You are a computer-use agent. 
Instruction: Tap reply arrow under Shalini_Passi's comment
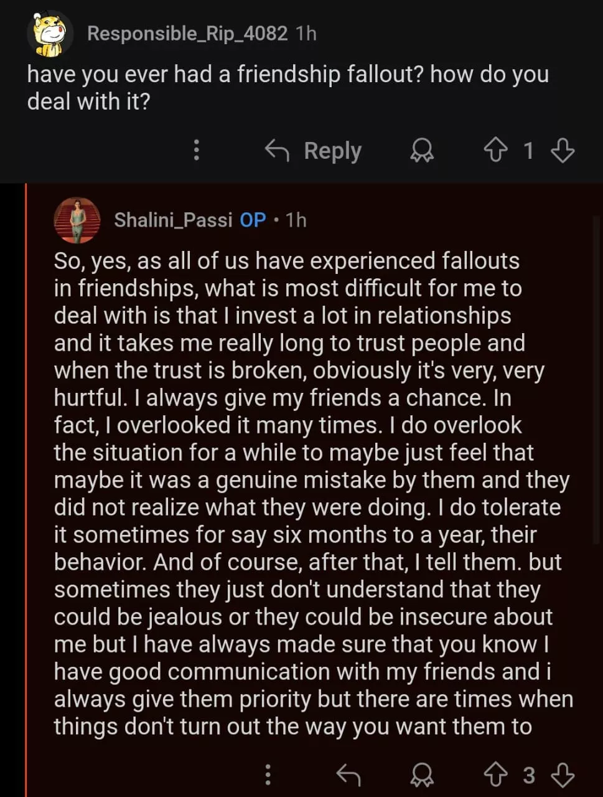coord(348,775)
